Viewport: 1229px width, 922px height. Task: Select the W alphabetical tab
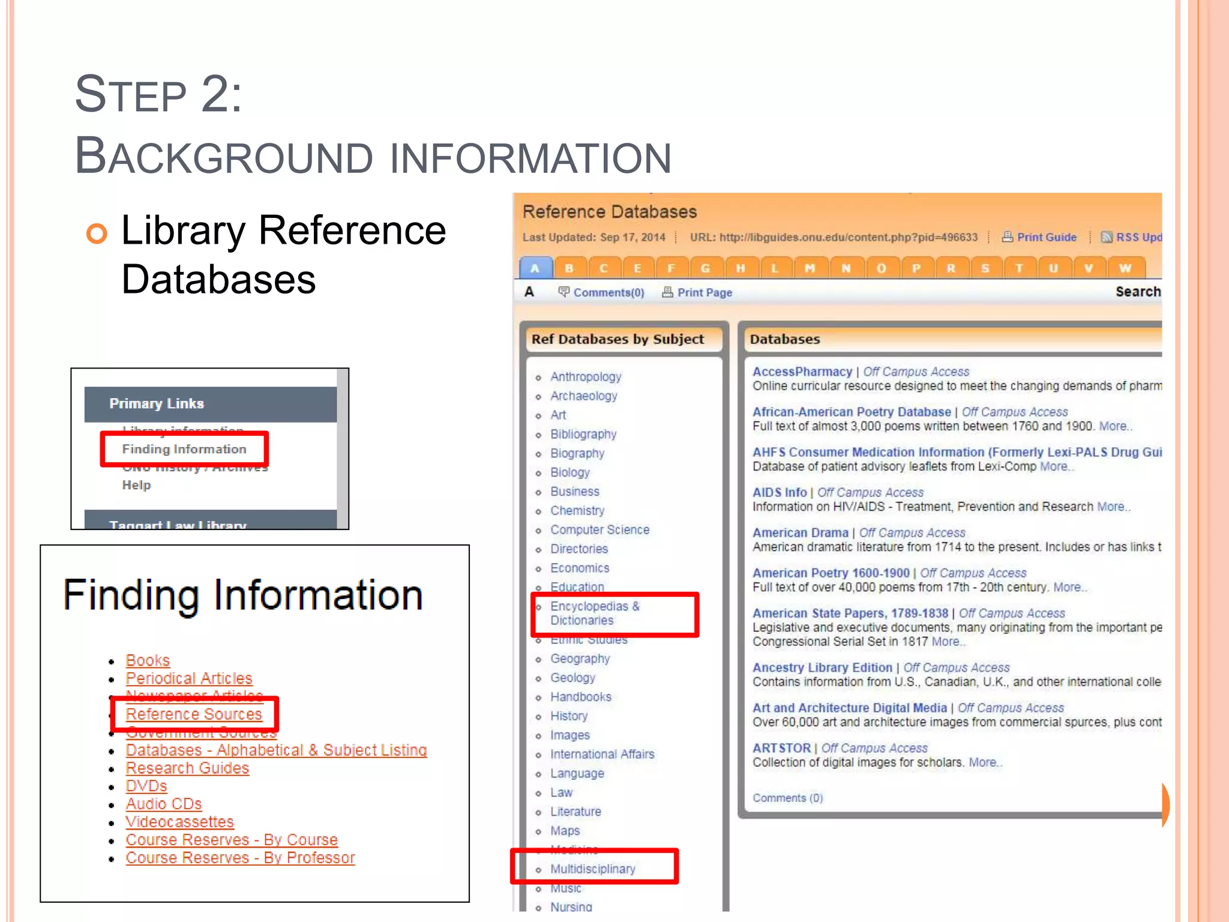[x=1126, y=268]
